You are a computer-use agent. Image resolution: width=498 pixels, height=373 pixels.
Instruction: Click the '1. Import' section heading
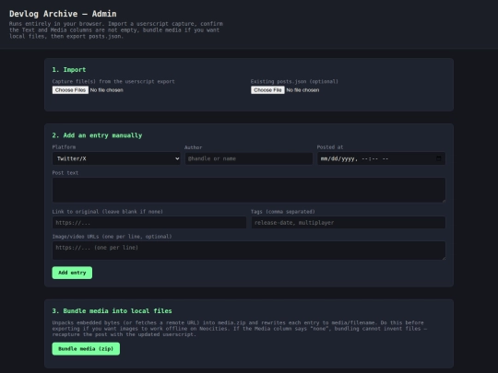69,70
